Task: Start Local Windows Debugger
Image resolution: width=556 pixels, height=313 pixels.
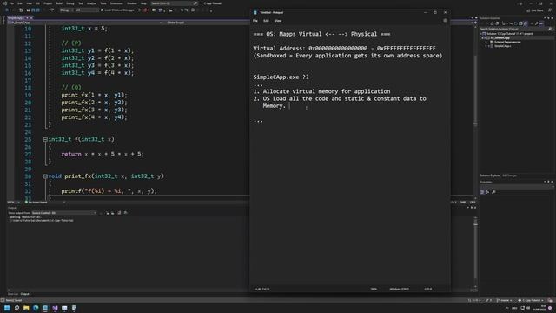Action: tap(118, 10)
